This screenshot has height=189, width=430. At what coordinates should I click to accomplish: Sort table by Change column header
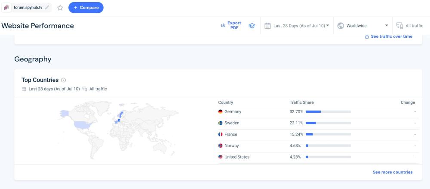coord(408,102)
